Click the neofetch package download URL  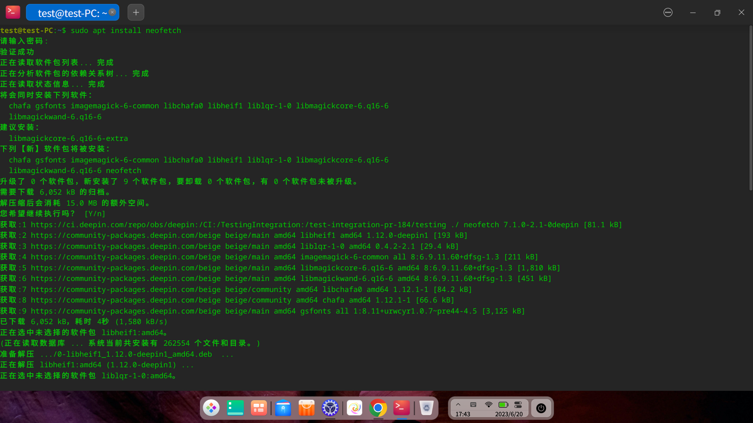236,224
